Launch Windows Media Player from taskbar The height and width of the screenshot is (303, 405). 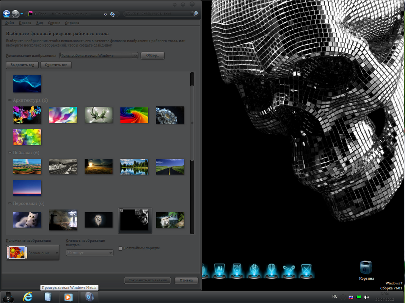[69, 297]
